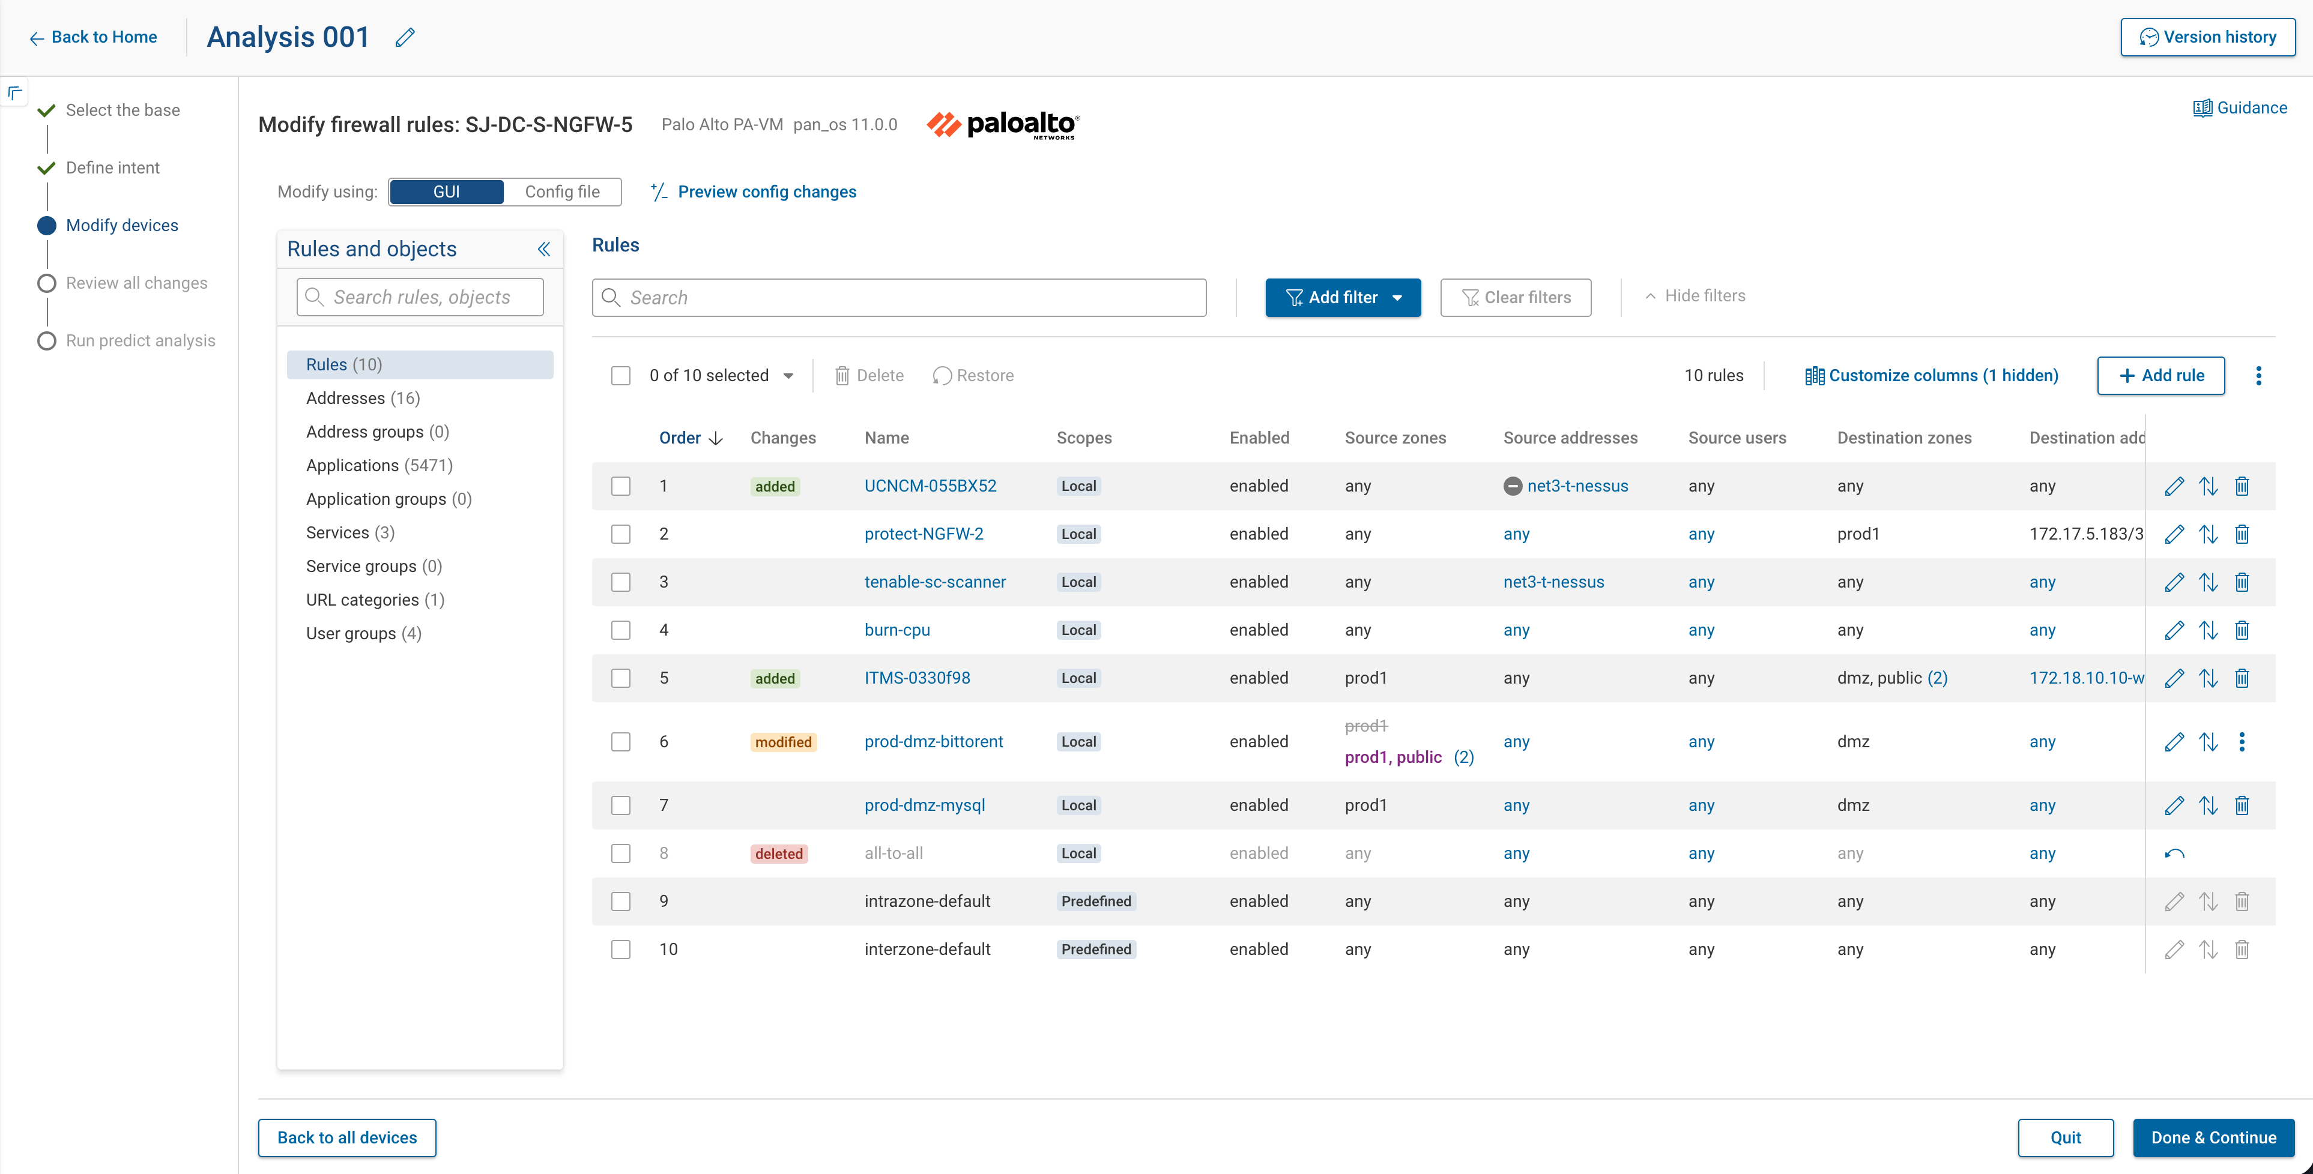Edit the burn-cpu rule with its pencil icon
The width and height of the screenshot is (2313, 1174).
coord(2174,630)
